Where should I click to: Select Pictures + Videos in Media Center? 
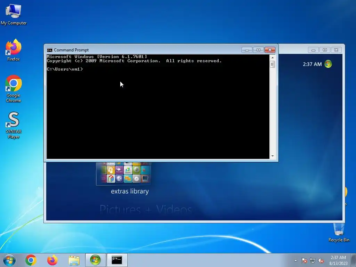(146, 209)
